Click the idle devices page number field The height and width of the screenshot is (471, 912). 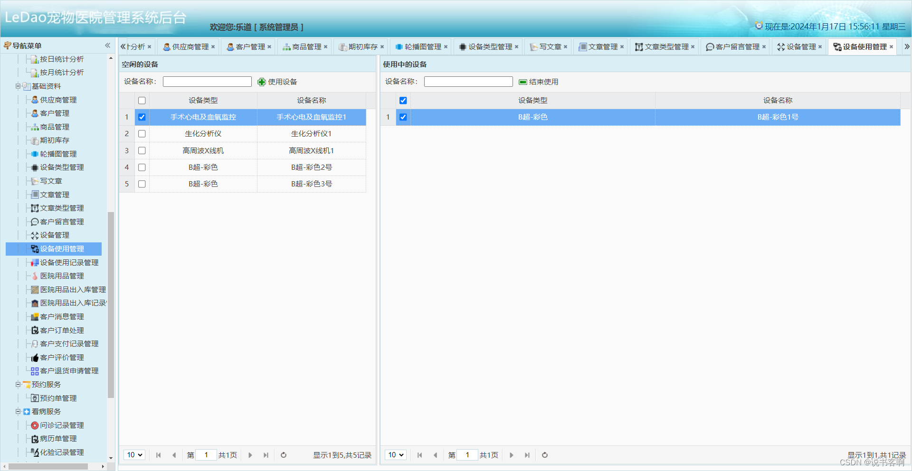(206, 455)
